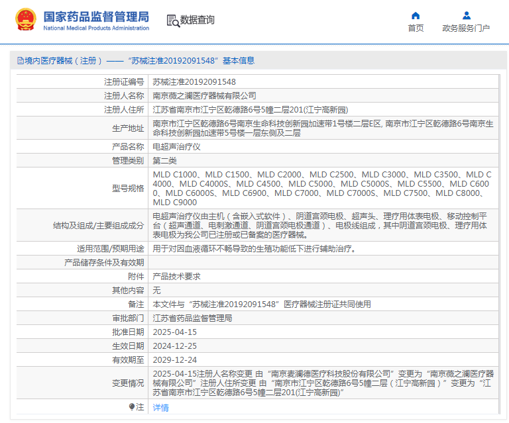
Task: Click the 附件 row label
Action: tap(136, 277)
